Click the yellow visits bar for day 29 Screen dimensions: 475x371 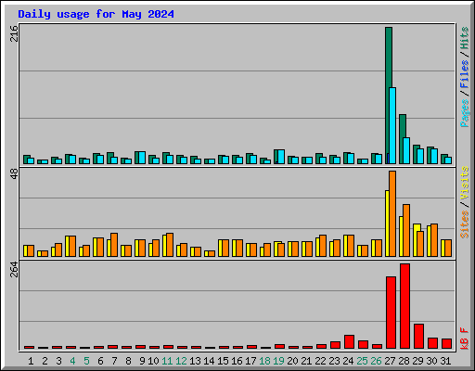pos(417,240)
